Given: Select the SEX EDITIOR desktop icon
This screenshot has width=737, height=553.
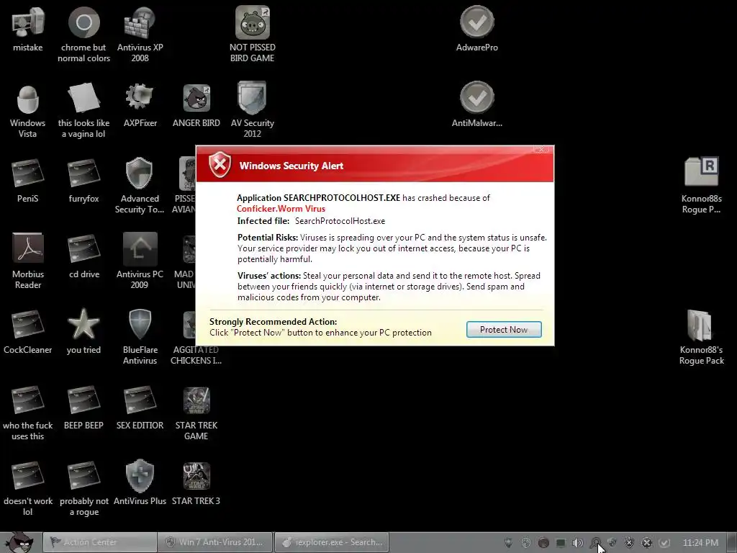Looking at the screenshot, I should tap(140, 408).
